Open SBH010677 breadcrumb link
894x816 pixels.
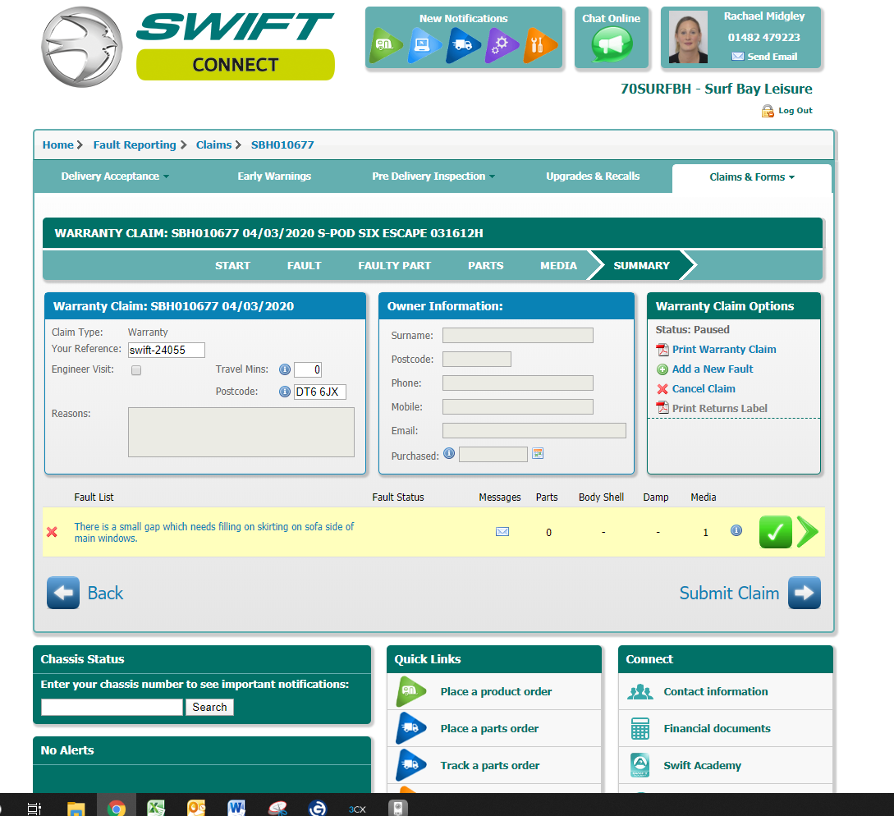coord(282,144)
